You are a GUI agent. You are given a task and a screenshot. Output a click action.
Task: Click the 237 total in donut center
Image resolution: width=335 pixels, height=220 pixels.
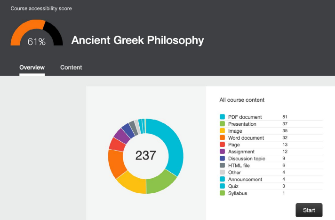pos(145,156)
